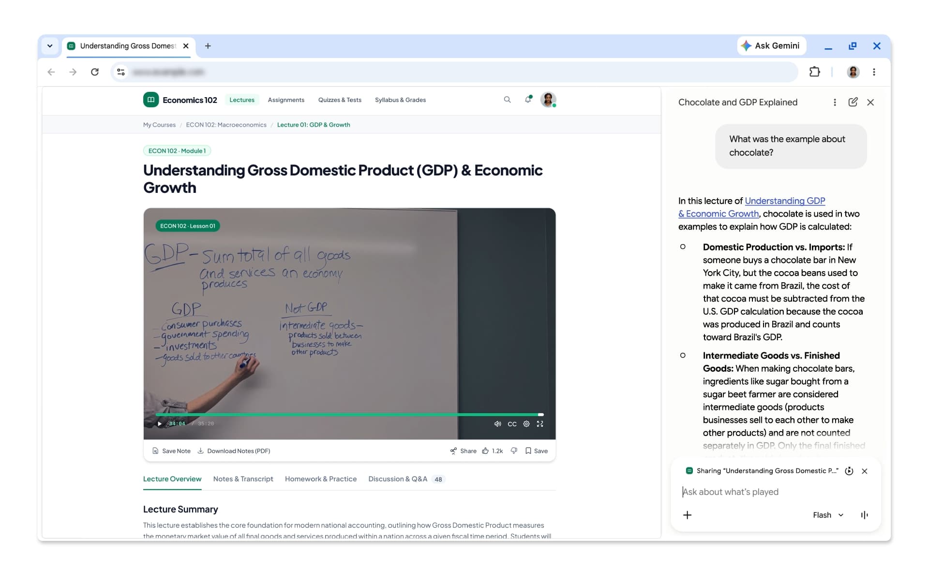Mute the lecture video volume

pos(497,424)
